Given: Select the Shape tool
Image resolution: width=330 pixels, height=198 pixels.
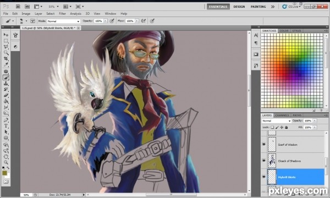Looking at the screenshot, I should click(6, 138).
